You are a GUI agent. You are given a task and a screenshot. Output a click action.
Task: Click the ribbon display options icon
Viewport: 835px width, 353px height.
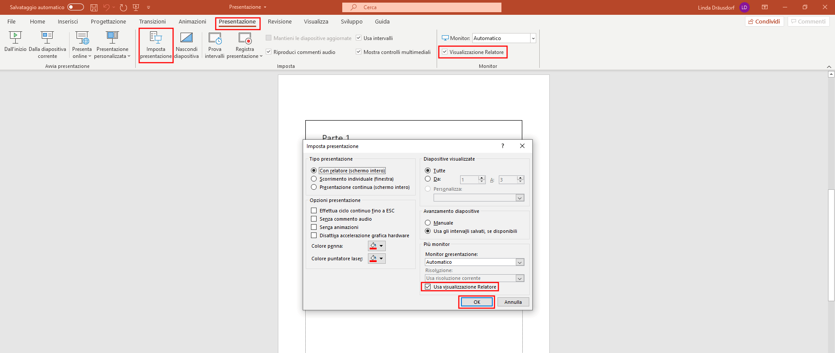tap(765, 7)
